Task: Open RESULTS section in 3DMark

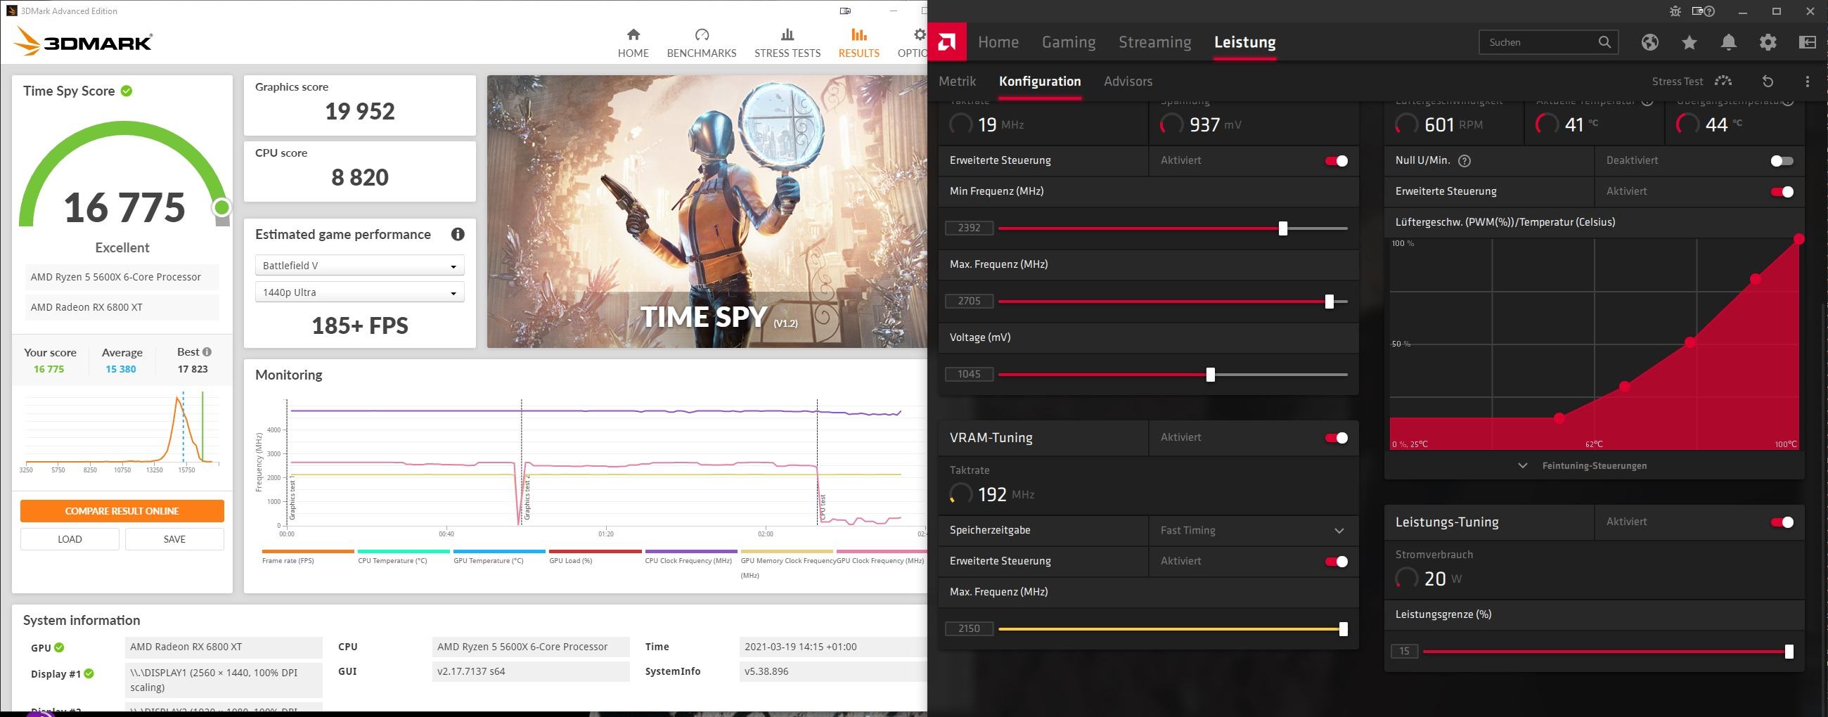Action: click(858, 44)
